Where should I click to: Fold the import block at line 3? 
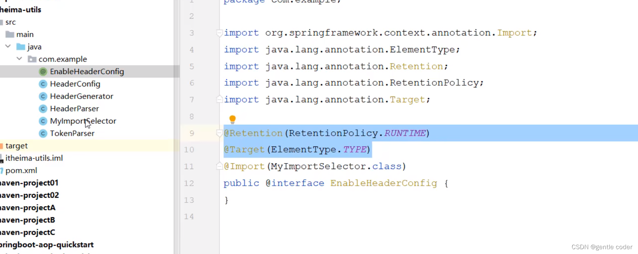[219, 33]
